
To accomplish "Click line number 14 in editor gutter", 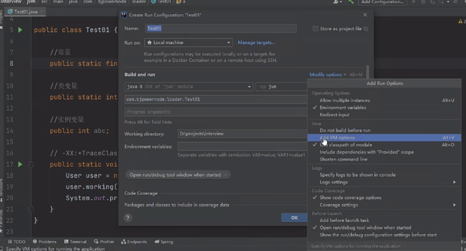I will point(10,131).
